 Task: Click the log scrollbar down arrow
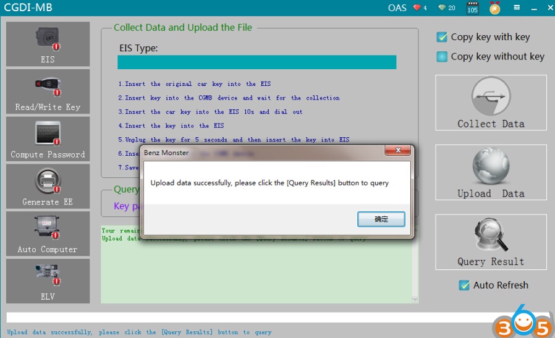point(415,300)
